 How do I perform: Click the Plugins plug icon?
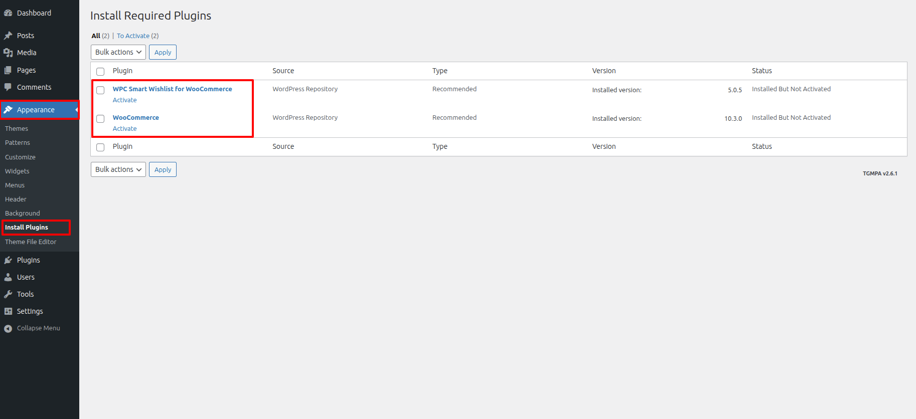coord(8,260)
